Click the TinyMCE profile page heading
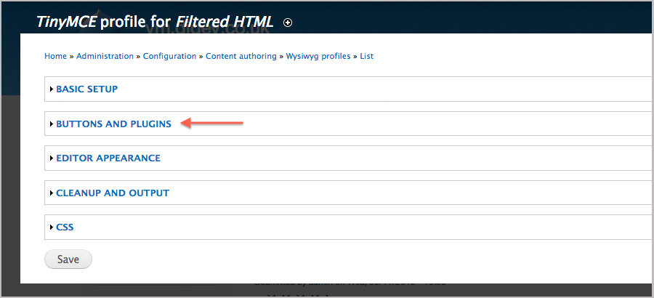The image size is (654, 298). 155,22
